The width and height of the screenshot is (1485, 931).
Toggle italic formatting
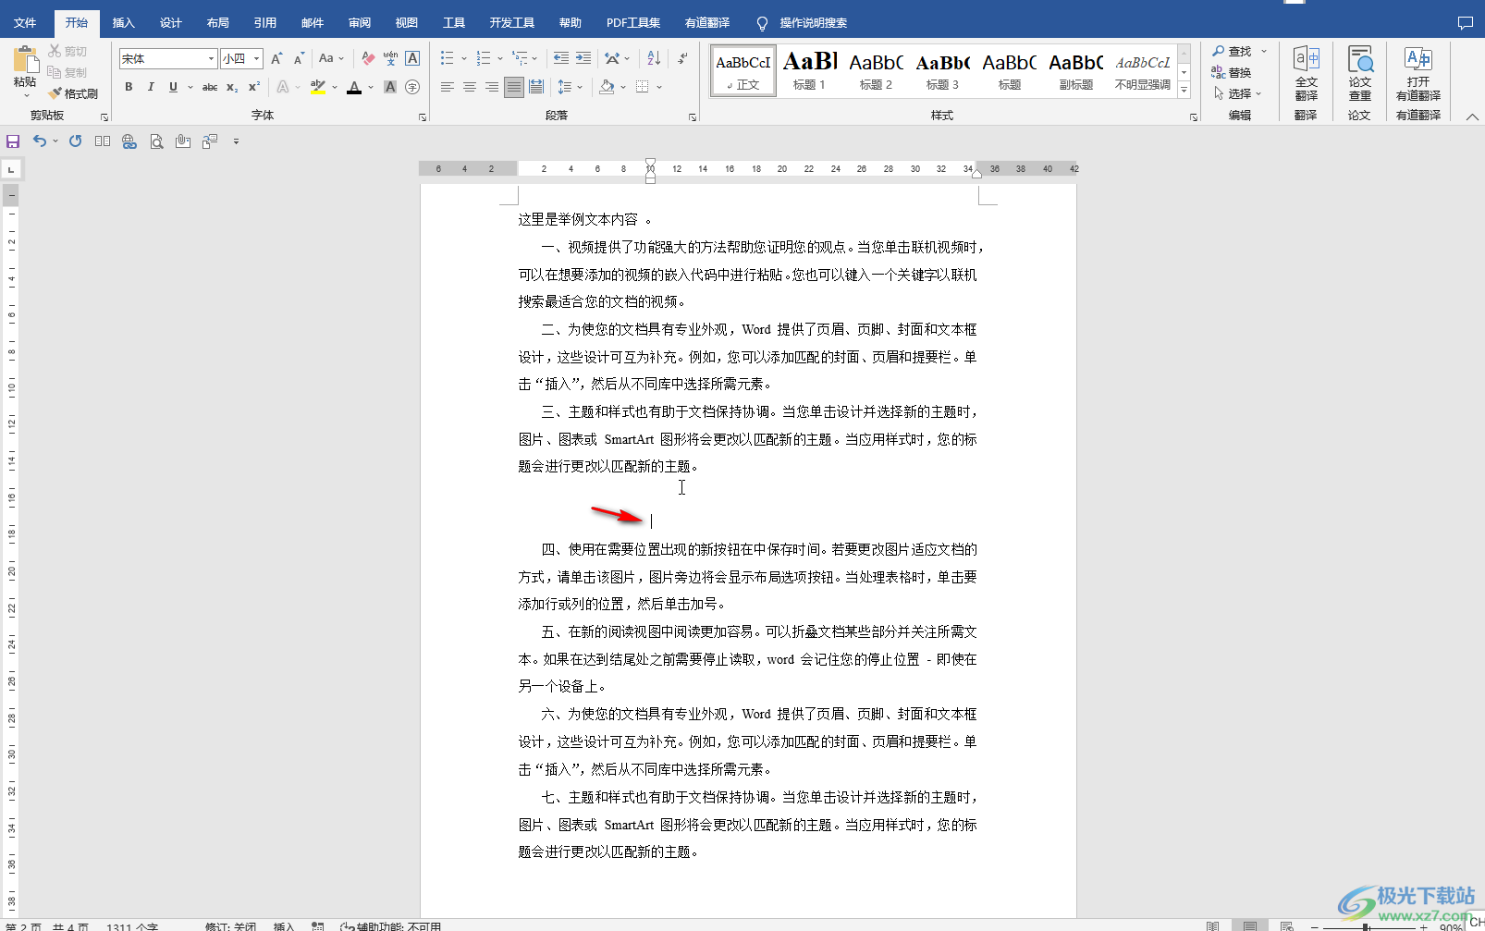151,87
